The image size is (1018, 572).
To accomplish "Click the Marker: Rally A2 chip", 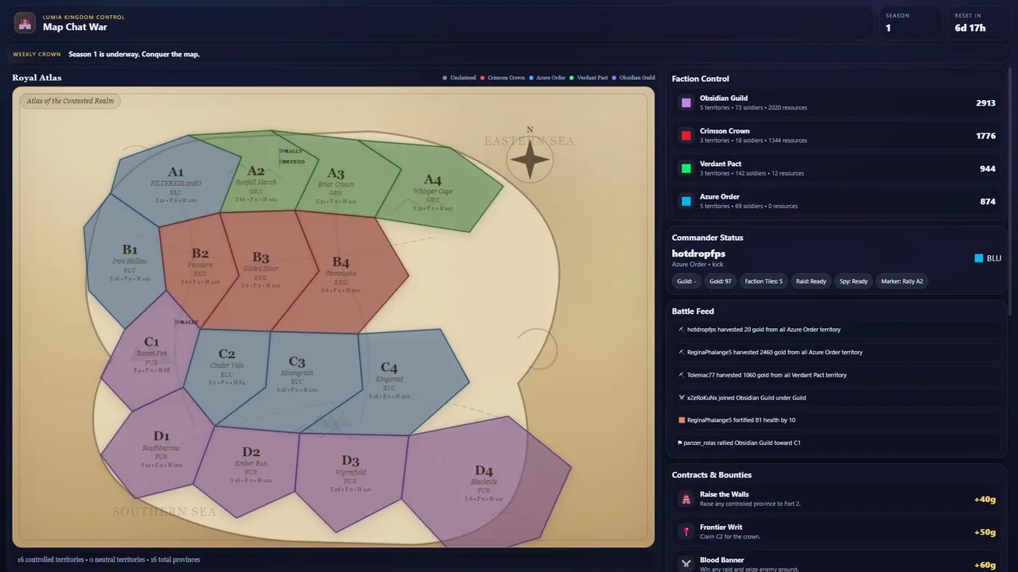I will (902, 281).
